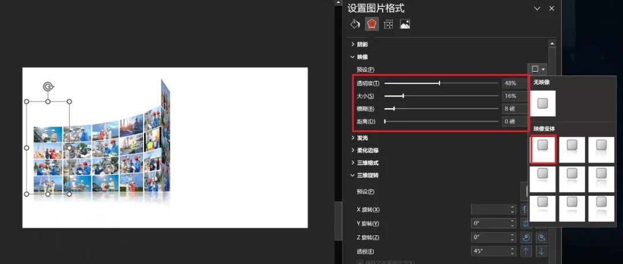The height and width of the screenshot is (264, 623).
Task: Click the Y 旋转 input field
Action: click(x=493, y=224)
